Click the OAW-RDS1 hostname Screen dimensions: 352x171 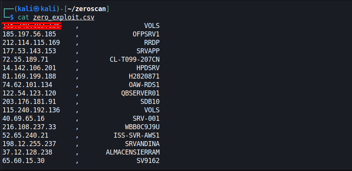click(x=144, y=85)
